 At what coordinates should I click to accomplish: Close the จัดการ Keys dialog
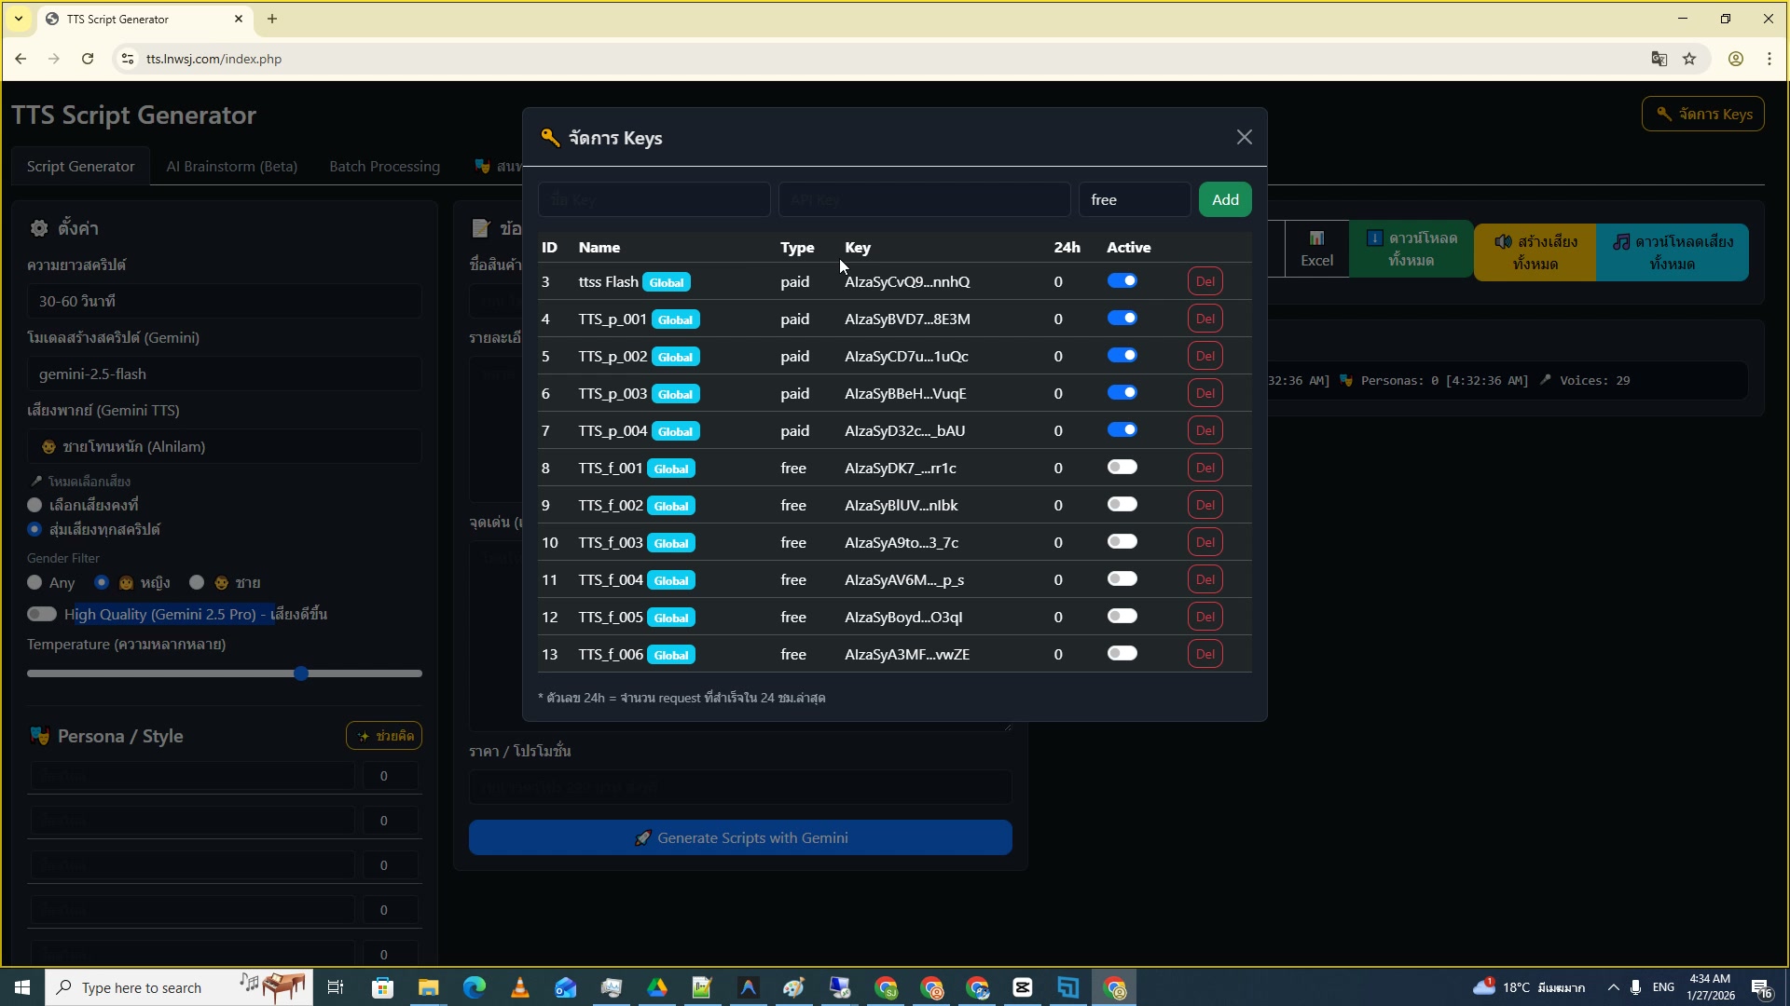(x=1244, y=137)
